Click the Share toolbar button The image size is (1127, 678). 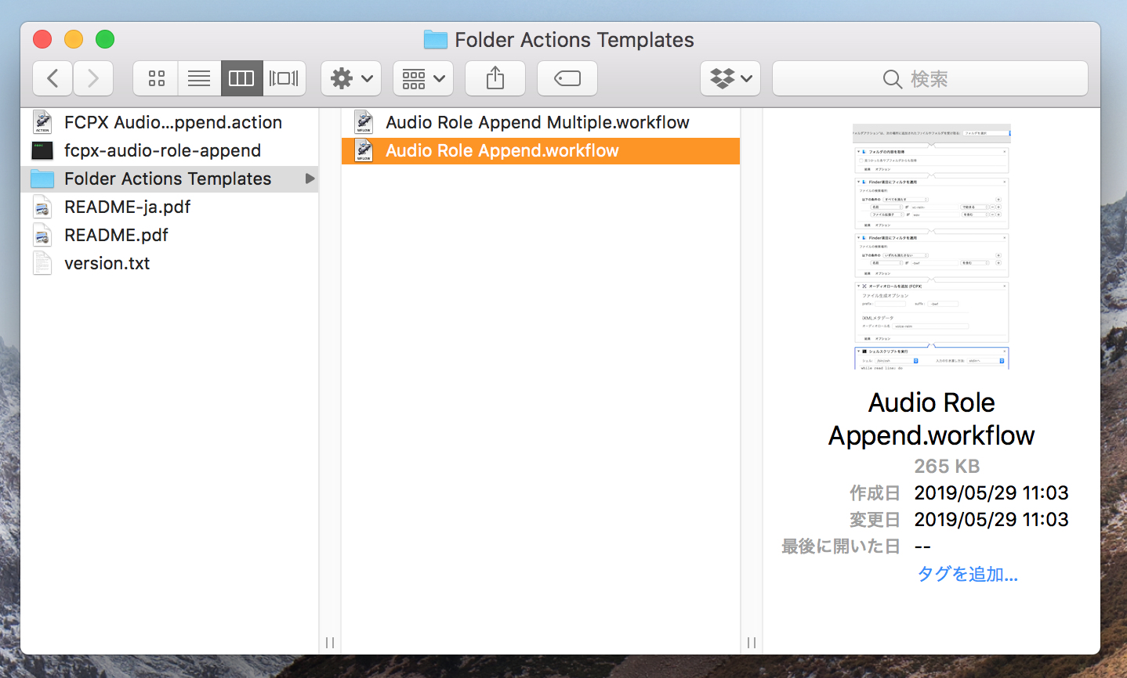495,78
